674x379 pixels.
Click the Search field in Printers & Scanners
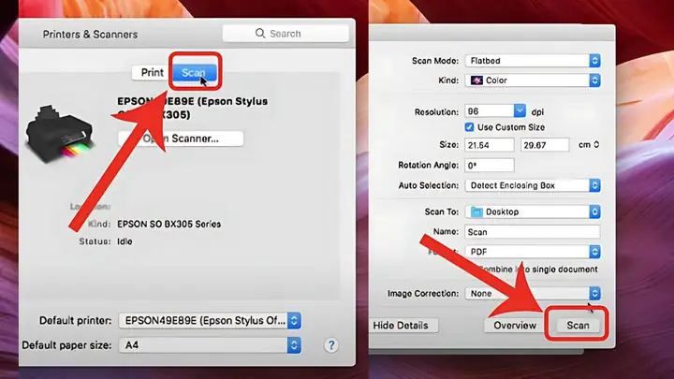click(286, 34)
